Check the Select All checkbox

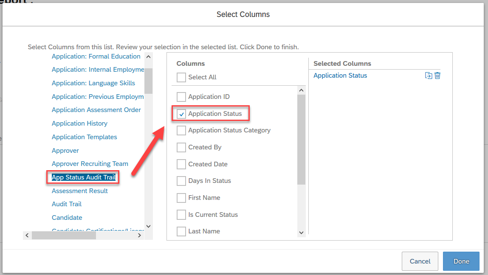(x=181, y=77)
